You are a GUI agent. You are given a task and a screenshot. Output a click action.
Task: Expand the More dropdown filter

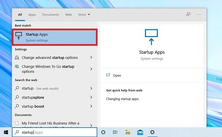(x=84, y=14)
